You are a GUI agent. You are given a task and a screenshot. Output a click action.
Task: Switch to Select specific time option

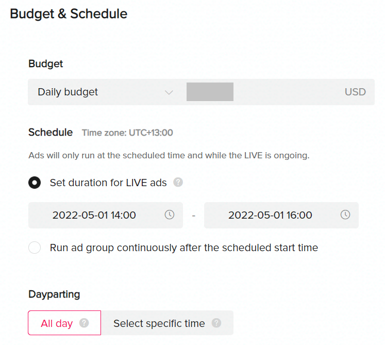point(159,323)
